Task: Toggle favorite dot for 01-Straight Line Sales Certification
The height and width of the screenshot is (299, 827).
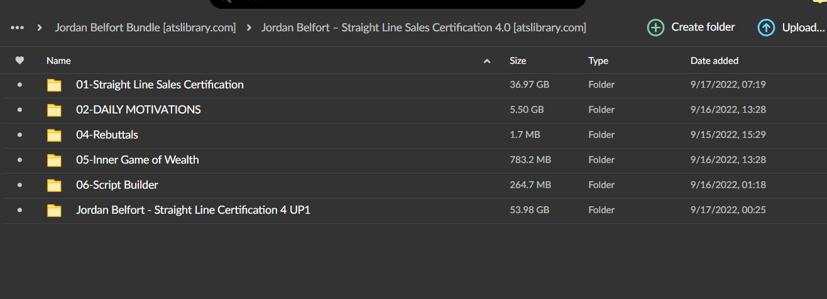Action: [19, 85]
